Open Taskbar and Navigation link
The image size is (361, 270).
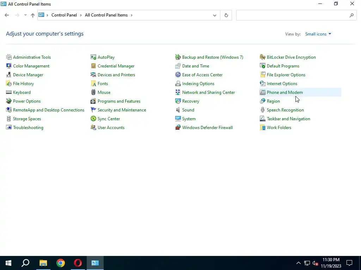pyautogui.click(x=288, y=119)
